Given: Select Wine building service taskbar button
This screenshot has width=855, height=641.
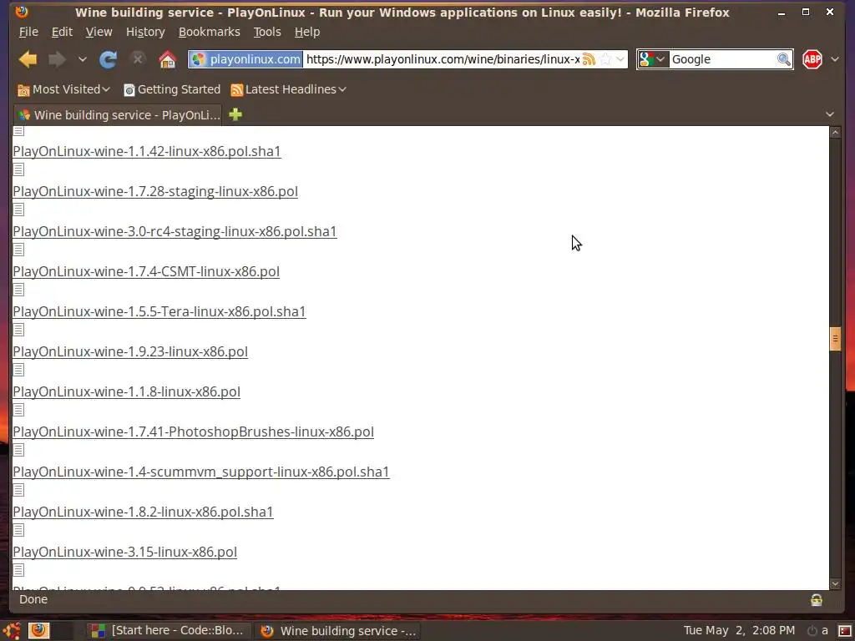Looking at the screenshot, I should coord(338,631).
